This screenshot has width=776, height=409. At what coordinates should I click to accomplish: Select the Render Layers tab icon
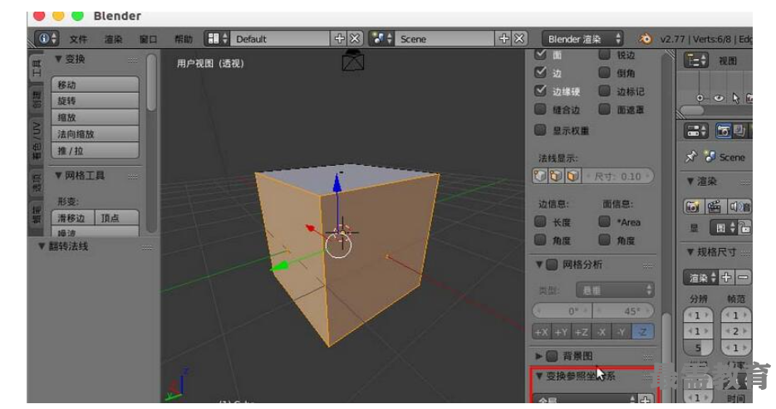[x=739, y=131]
